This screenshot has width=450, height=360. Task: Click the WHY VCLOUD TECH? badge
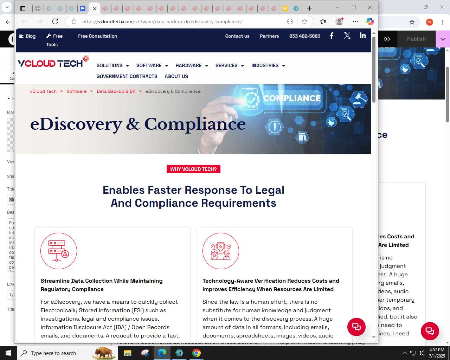(193, 169)
